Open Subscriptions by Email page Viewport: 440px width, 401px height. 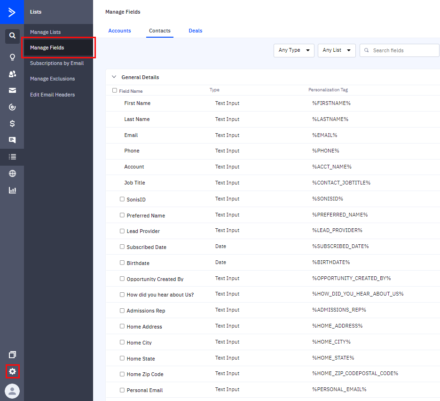coord(57,63)
